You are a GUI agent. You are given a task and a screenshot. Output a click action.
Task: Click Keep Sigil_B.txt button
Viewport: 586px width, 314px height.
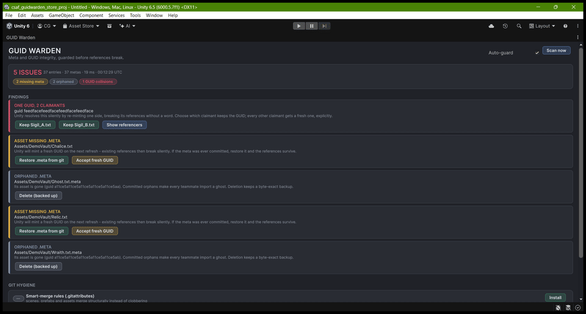click(79, 125)
